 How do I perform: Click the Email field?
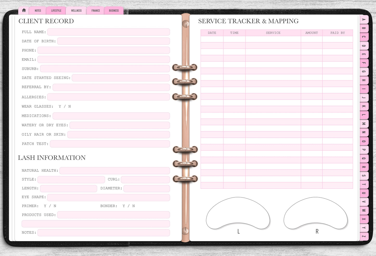[104, 59]
